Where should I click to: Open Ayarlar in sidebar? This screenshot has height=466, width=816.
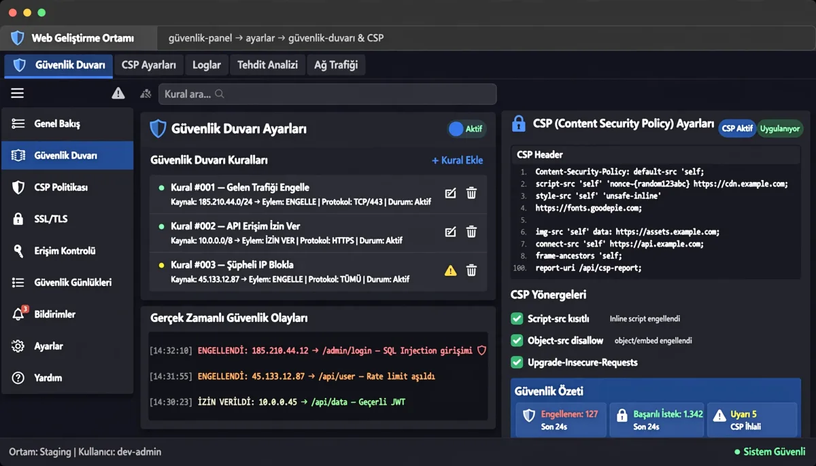[67, 346]
